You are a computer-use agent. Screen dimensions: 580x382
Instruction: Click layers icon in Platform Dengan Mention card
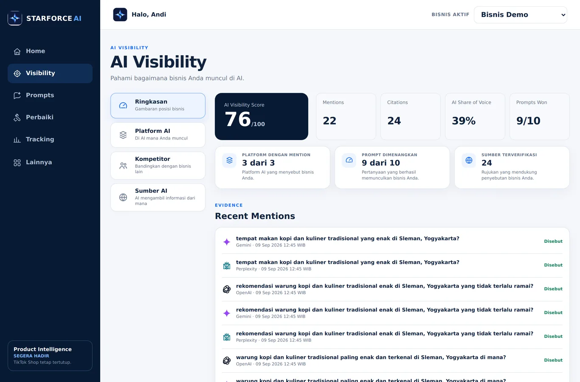(x=229, y=160)
